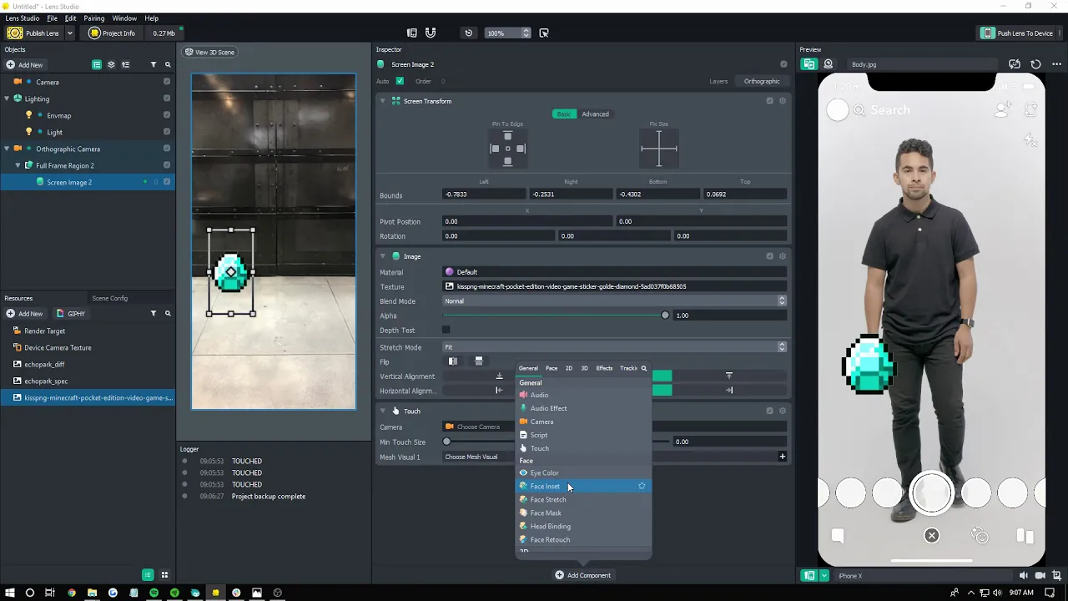Search objects using the Objects magnifier icon
The width and height of the screenshot is (1068, 601).
click(168, 65)
